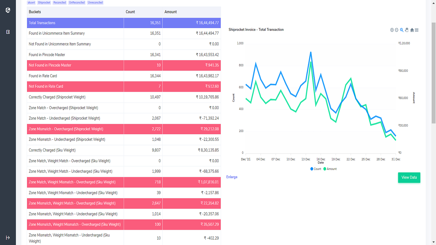This screenshot has height=245, width=436.
Task: Click the app logo in sidebar
Action: 8,10
